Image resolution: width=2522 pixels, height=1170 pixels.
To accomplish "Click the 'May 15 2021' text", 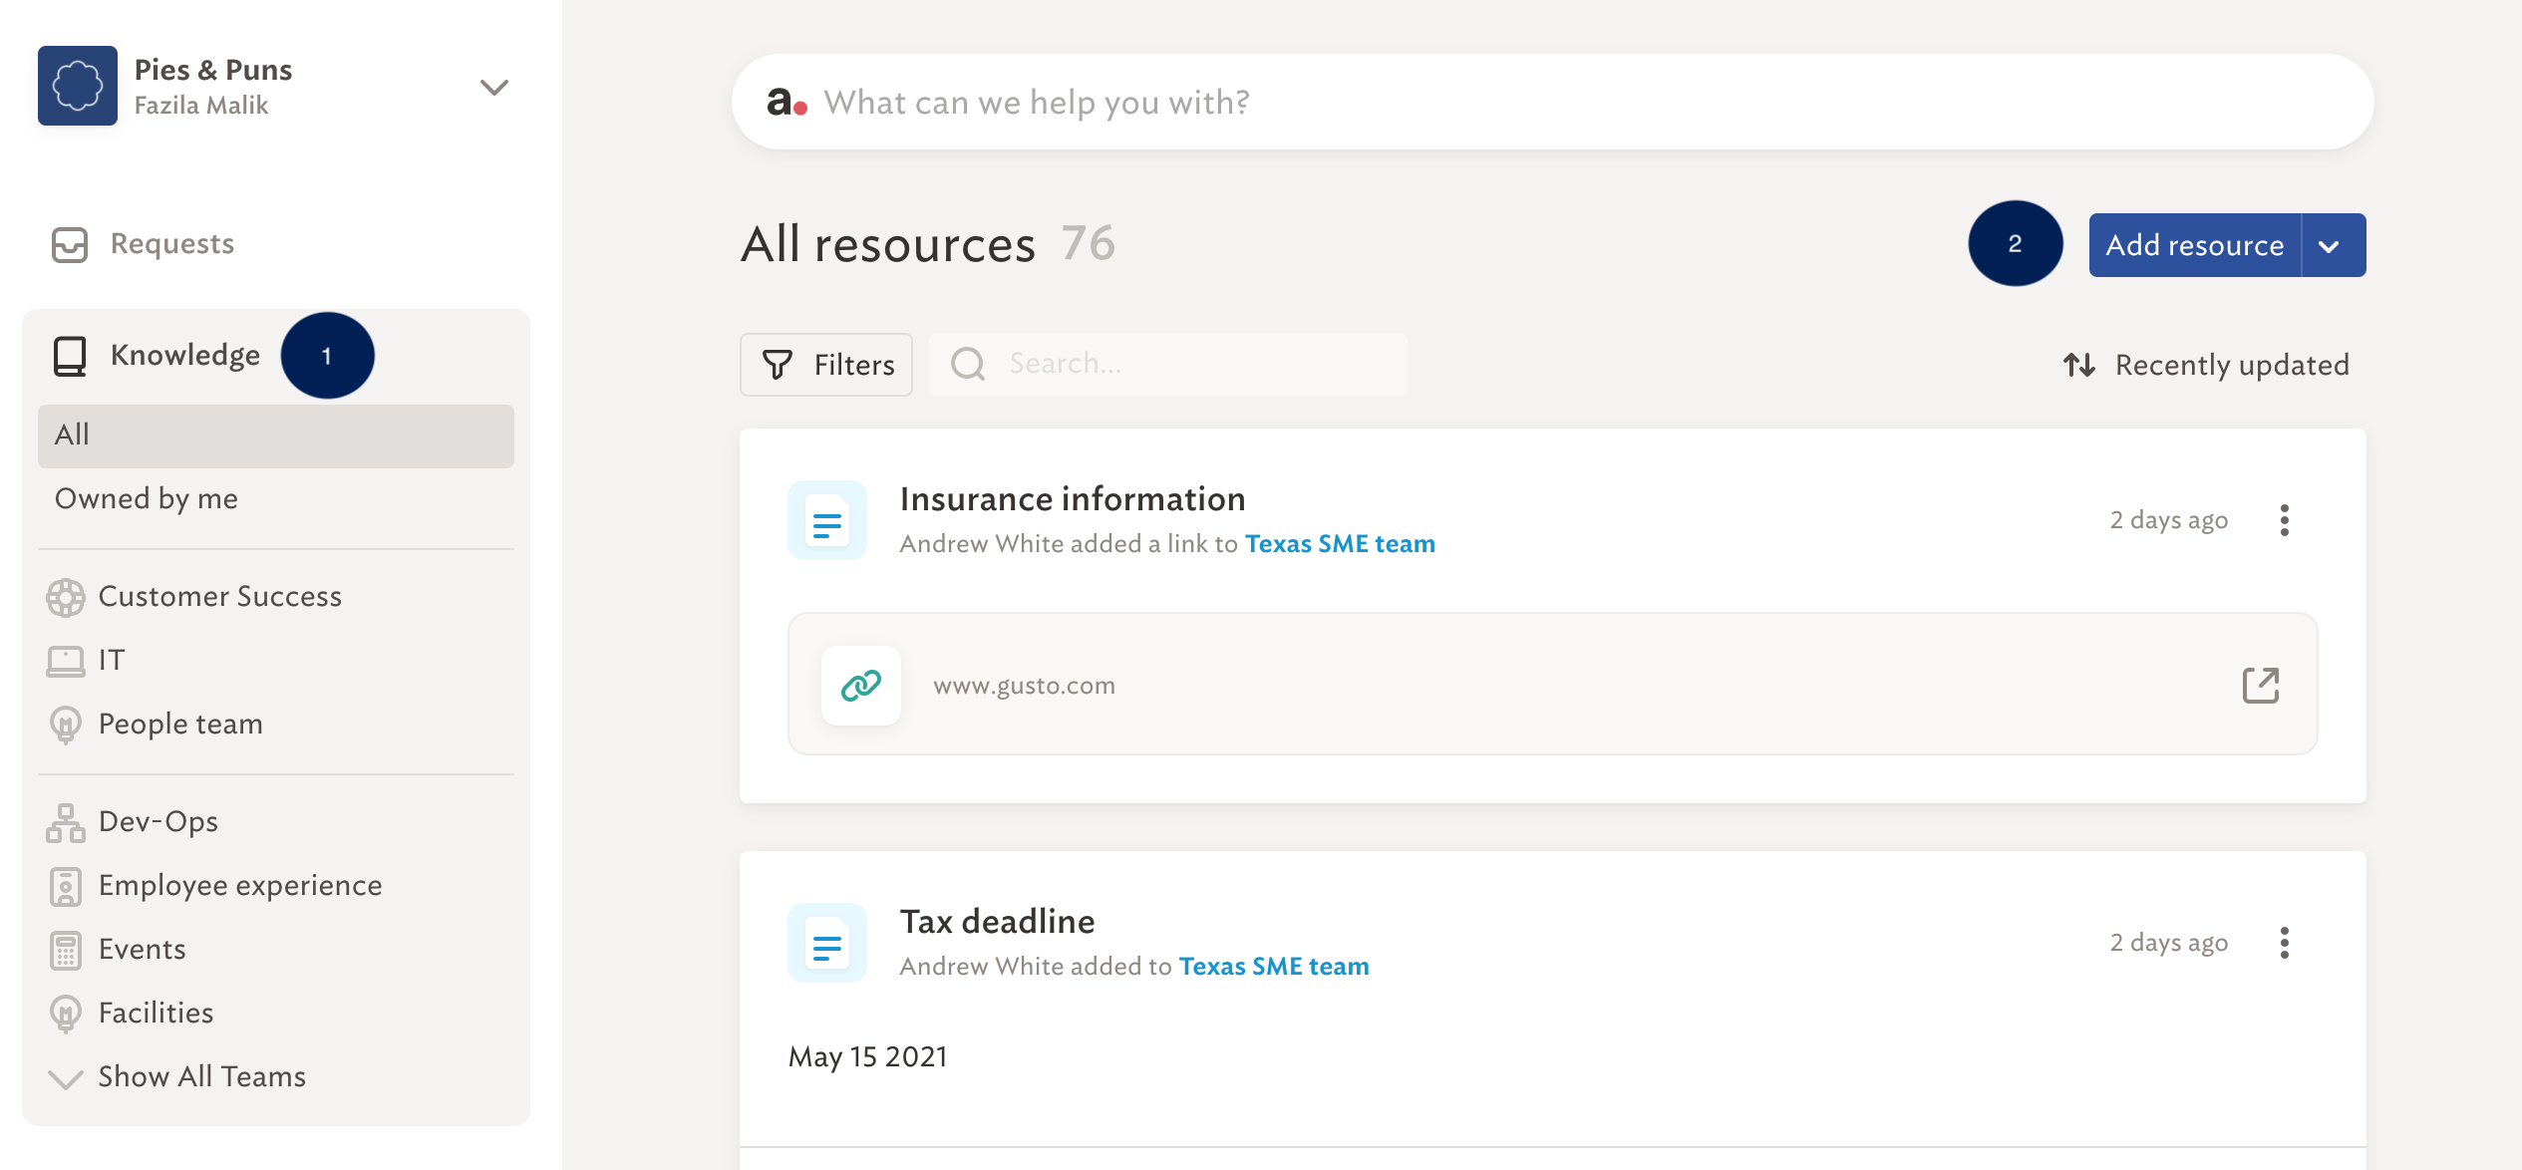I will (x=867, y=1056).
